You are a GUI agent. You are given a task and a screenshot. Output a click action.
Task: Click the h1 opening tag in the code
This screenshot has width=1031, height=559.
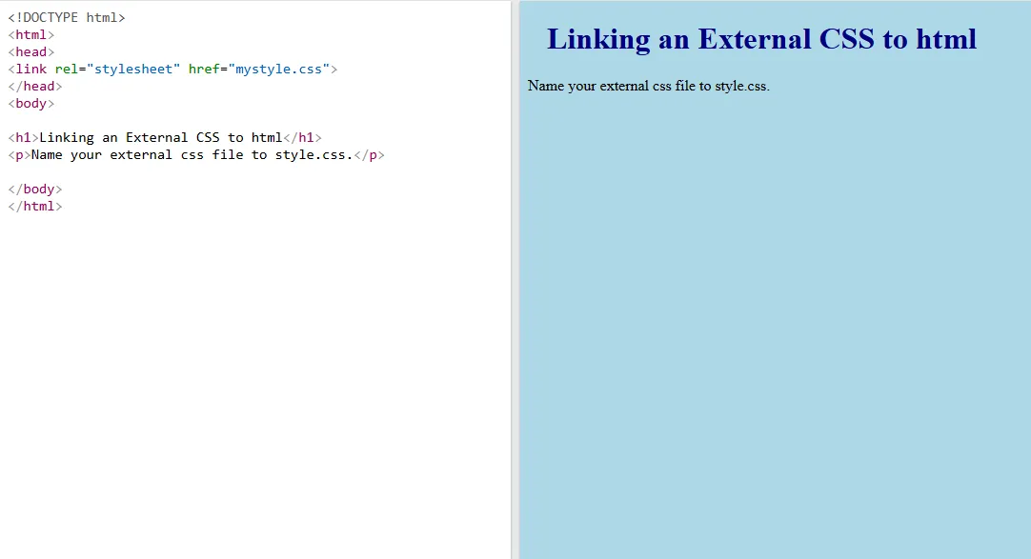21,137
